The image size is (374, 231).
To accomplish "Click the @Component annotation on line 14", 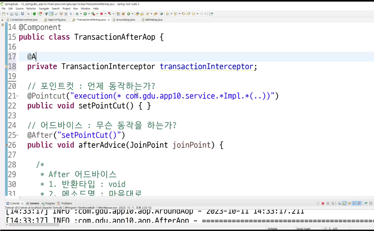I will [40, 27].
